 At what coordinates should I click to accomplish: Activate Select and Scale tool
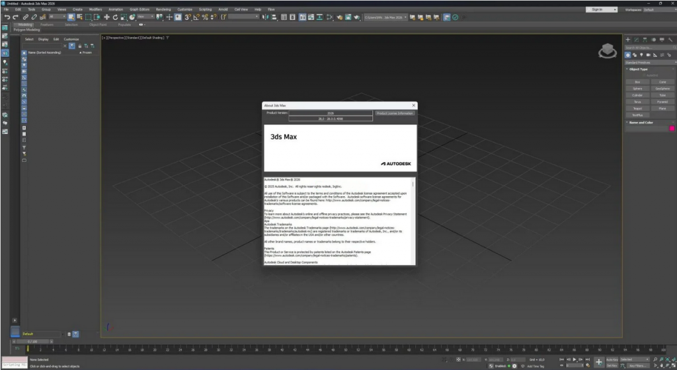point(124,17)
